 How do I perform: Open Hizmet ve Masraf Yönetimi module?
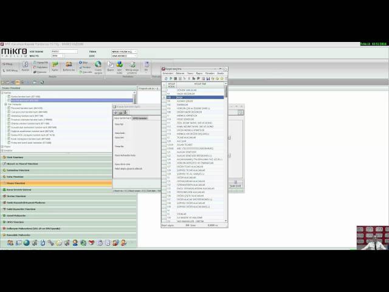pos(57,164)
